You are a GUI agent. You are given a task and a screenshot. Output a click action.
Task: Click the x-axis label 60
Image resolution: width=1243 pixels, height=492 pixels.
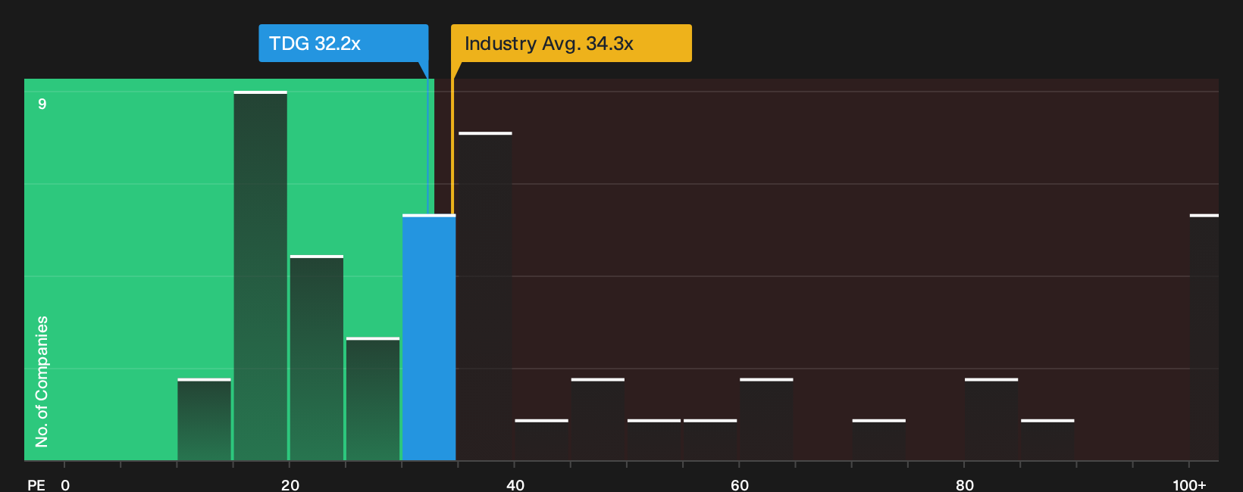[x=740, y=484]
